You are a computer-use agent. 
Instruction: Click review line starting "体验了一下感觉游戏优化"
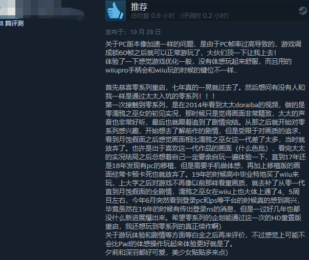click(x=198, y=61)
